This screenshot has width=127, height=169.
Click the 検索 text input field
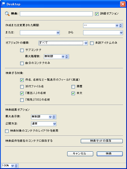(56, 14)
